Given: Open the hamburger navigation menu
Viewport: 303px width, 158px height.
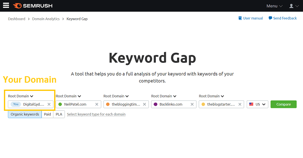Looking at the screenshot, I should (6, 5).
